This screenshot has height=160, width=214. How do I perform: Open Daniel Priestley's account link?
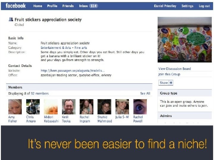pyautogui.click(x=165, y=6)
